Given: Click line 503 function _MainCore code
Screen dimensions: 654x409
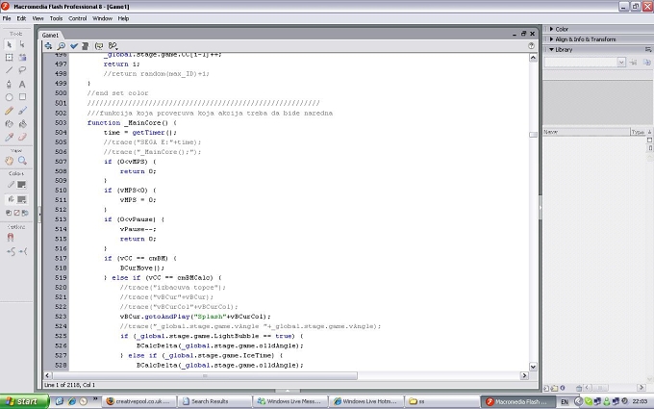Looking at the screenshot, I should tap(132, 123).
